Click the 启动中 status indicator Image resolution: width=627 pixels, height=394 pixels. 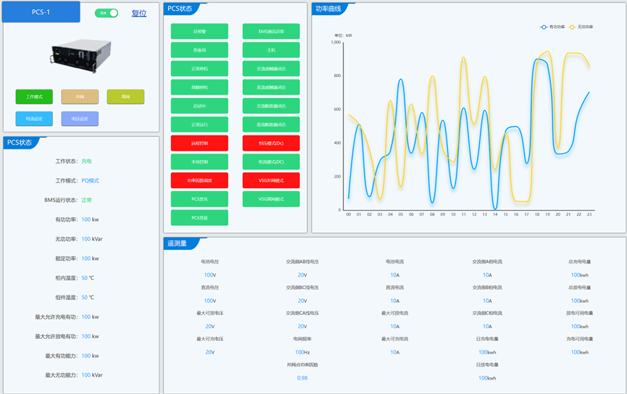(199, 106)
